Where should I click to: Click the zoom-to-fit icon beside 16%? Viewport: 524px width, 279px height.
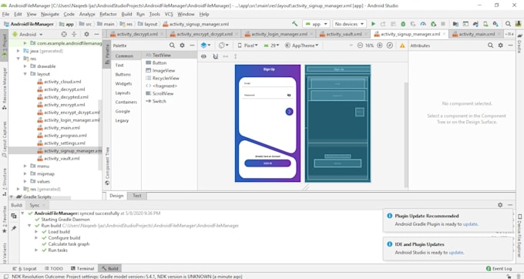point(390,45)
